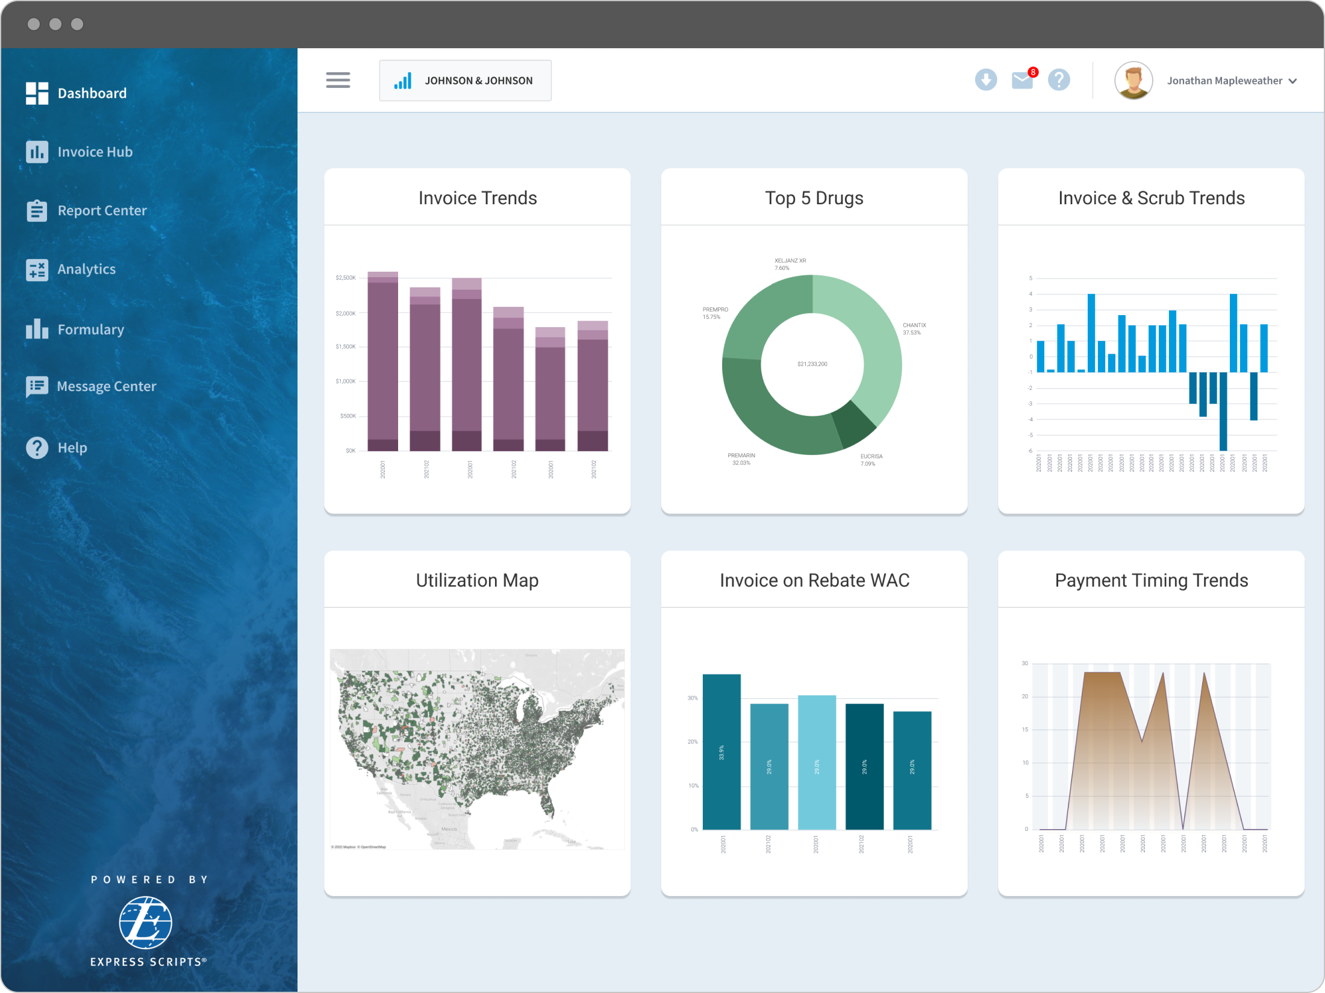Click the Help question mark icon in sidebar
1325x993 pixels.
(37, 448)
